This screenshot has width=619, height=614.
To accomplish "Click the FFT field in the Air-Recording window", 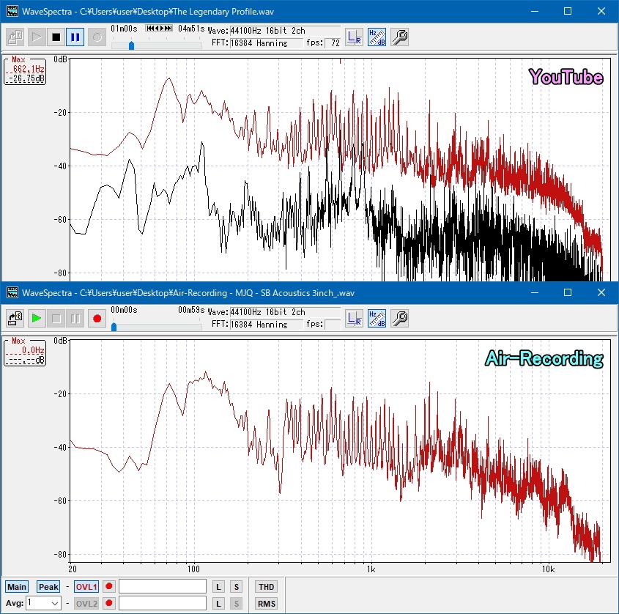I will [267, 324].
